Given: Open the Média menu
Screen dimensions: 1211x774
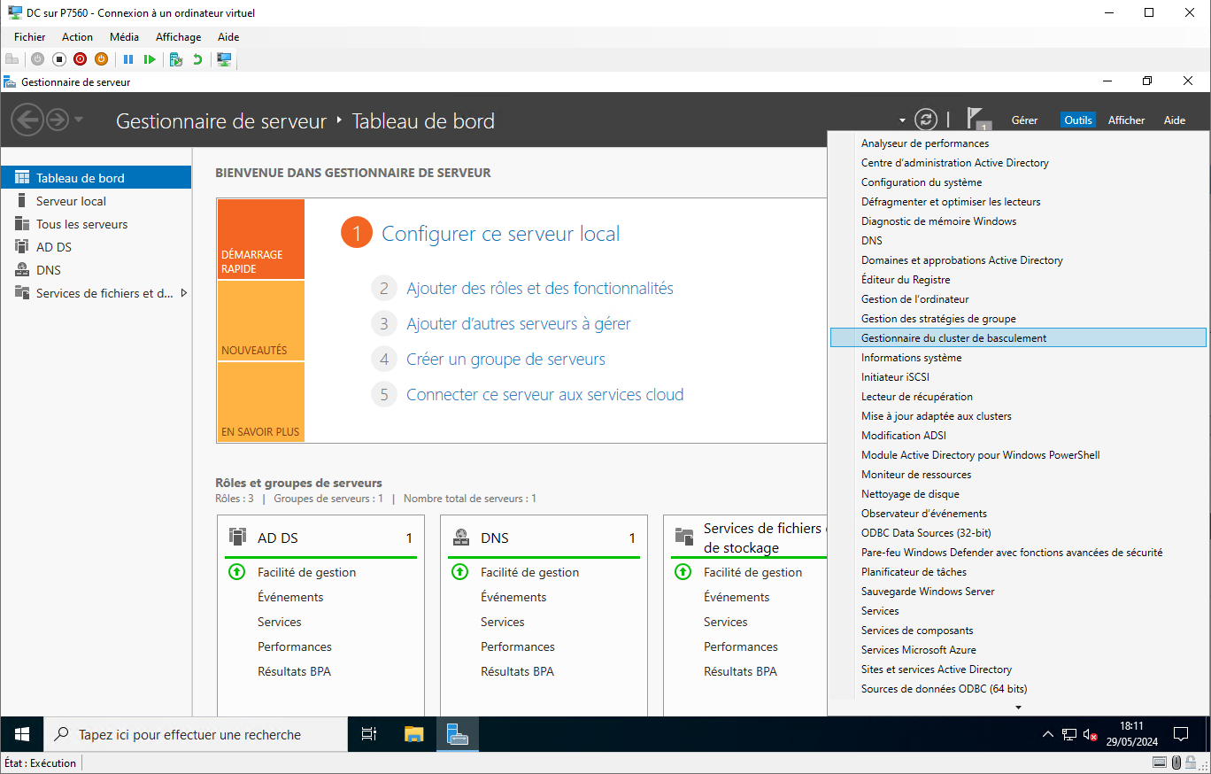Looking at the screenshot, I should pyautogui.click(x=124, y=37).
